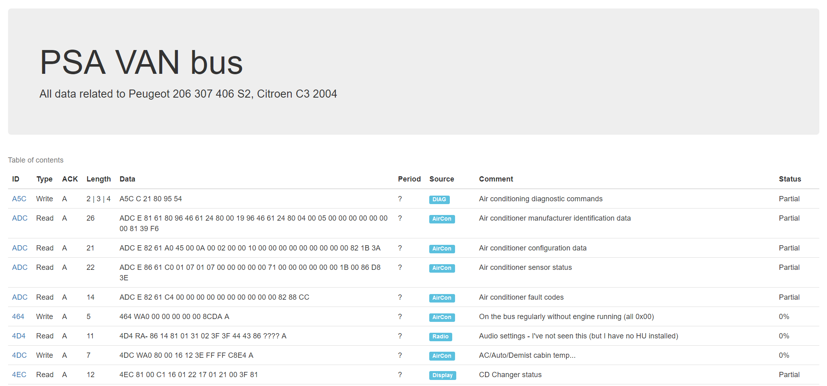Click length value 14
This screenshot has height=386, width=827.
pos(90,297)
